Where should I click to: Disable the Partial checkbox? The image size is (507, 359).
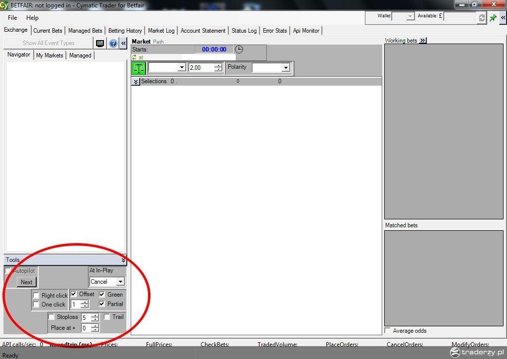pyautogui.click(x=102, y=304)
